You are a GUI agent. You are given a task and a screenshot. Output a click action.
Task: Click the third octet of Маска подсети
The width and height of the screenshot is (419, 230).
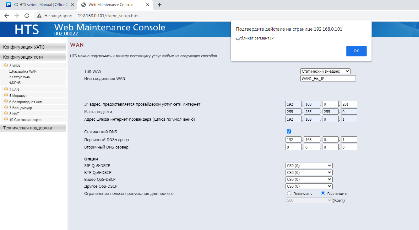point(330,112)
